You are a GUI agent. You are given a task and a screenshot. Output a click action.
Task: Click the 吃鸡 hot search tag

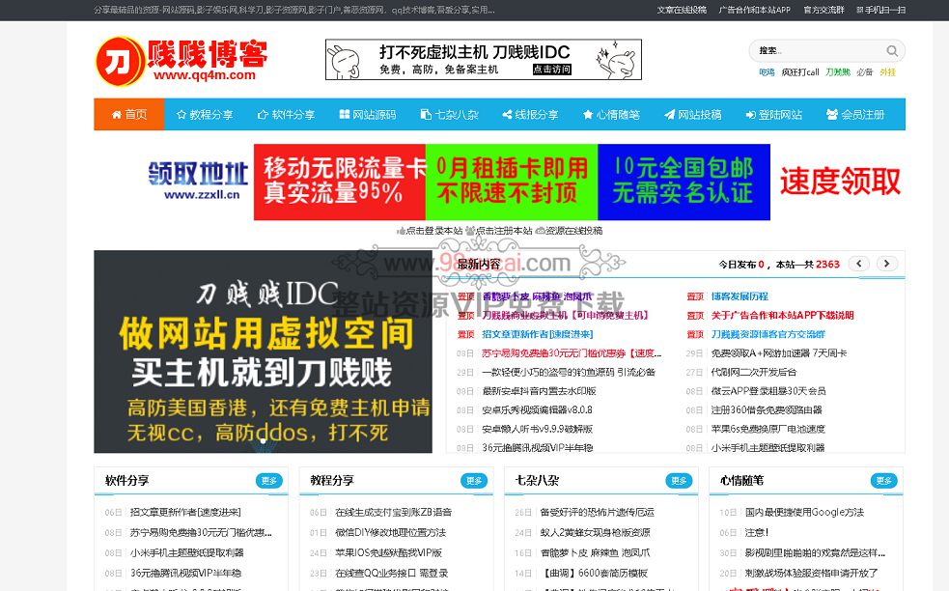(x=767, y=70)
